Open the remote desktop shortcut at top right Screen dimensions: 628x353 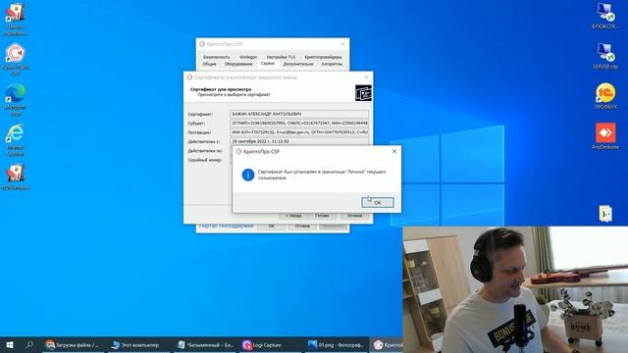[605, 16]
